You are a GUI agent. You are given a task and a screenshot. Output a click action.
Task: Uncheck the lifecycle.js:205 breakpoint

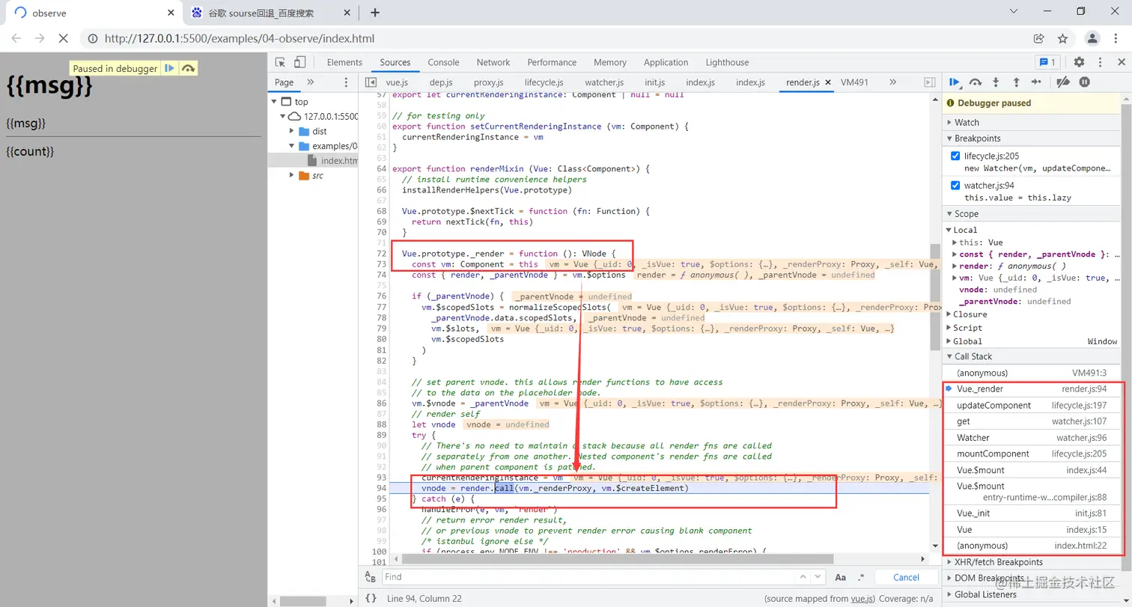(x=955, y=156)
